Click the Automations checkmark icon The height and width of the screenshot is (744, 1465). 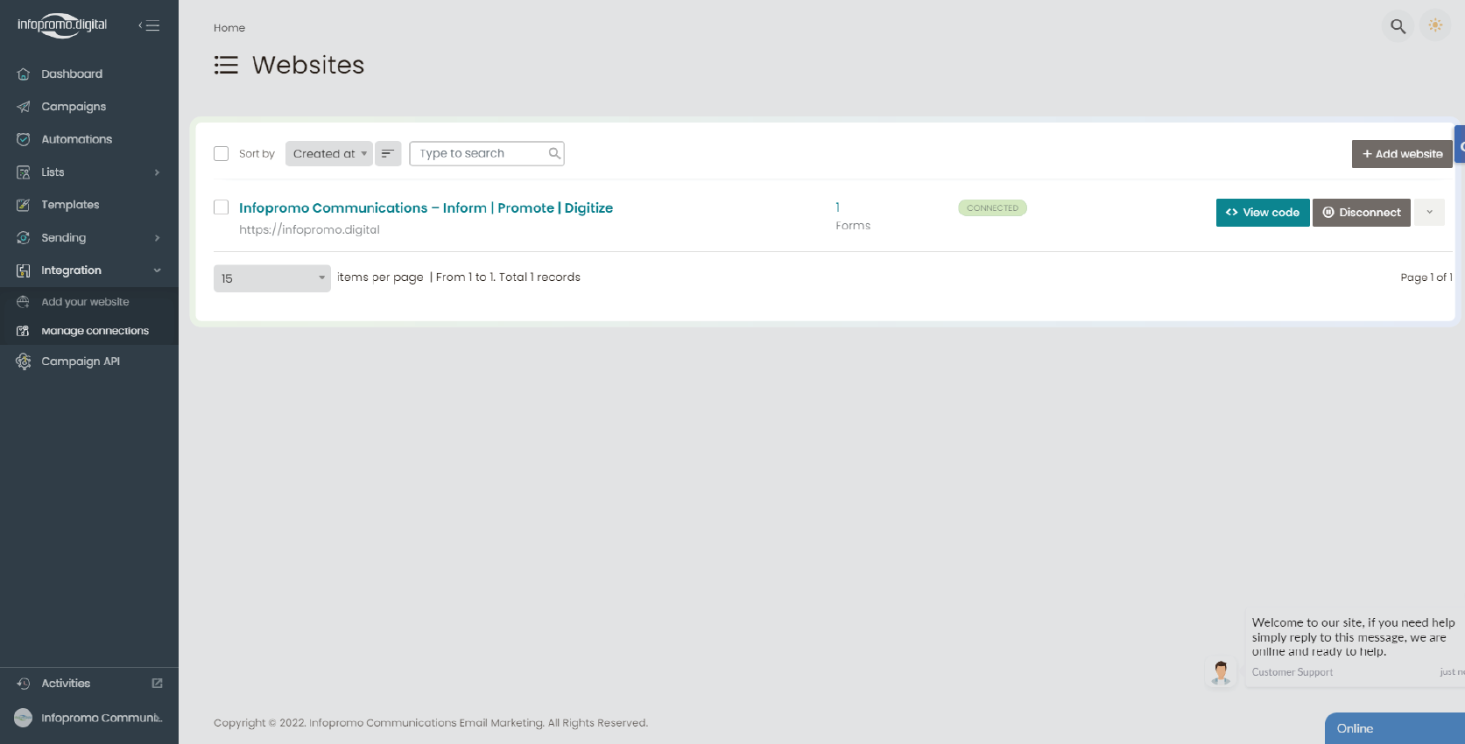[24, 139]
